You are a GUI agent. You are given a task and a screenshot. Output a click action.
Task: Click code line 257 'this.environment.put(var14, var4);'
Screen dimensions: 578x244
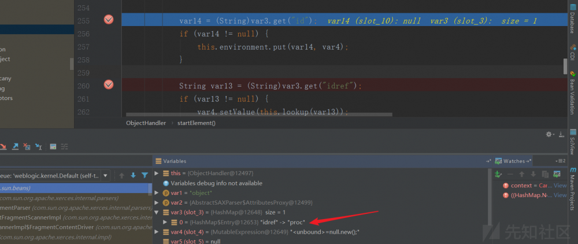tap(273, 47)
